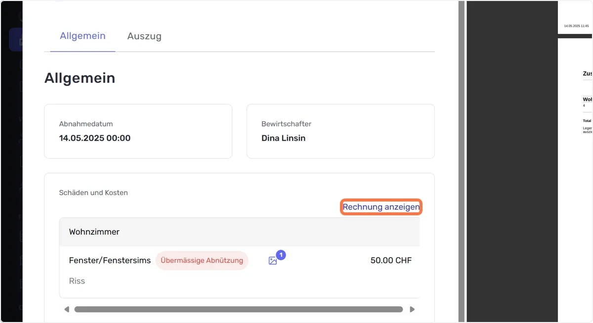The width and height of the screenshot is (593, 323).
Task: Click the left arrow of the horizontal scrollbar
Action: 67,310
